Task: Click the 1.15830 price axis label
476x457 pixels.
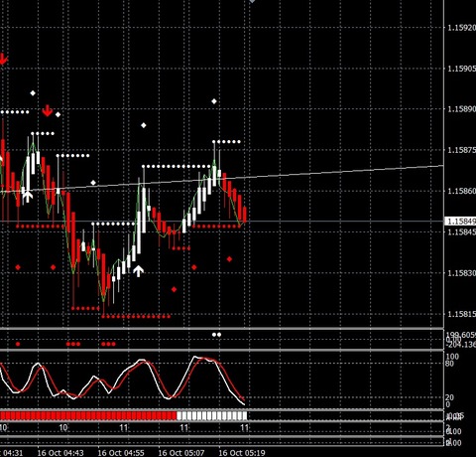Action: 461,273
